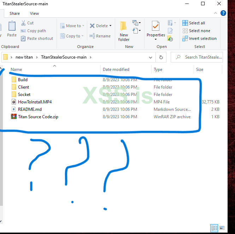Click the Socket folder icon
The width and height of the screenshot is (235, 234).
pyautogui.click(x=14, y=94)
